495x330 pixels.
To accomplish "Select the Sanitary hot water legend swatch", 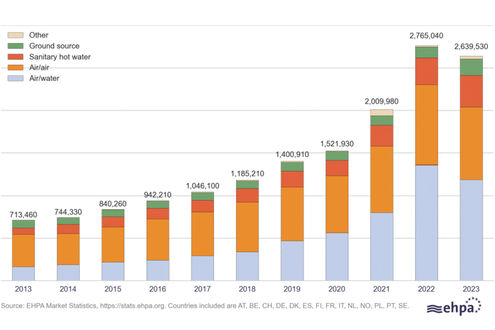I will pyautogui.click(x=16, y=57).
